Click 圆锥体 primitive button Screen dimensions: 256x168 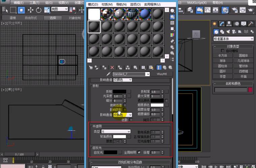pyautogui.click(x=243, y=56)
